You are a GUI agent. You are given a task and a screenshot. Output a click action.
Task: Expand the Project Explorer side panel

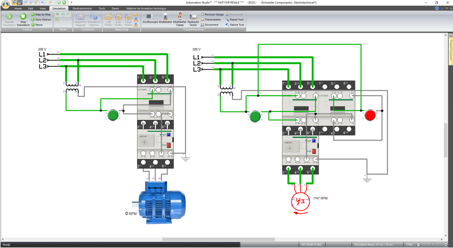click(450, 49)
